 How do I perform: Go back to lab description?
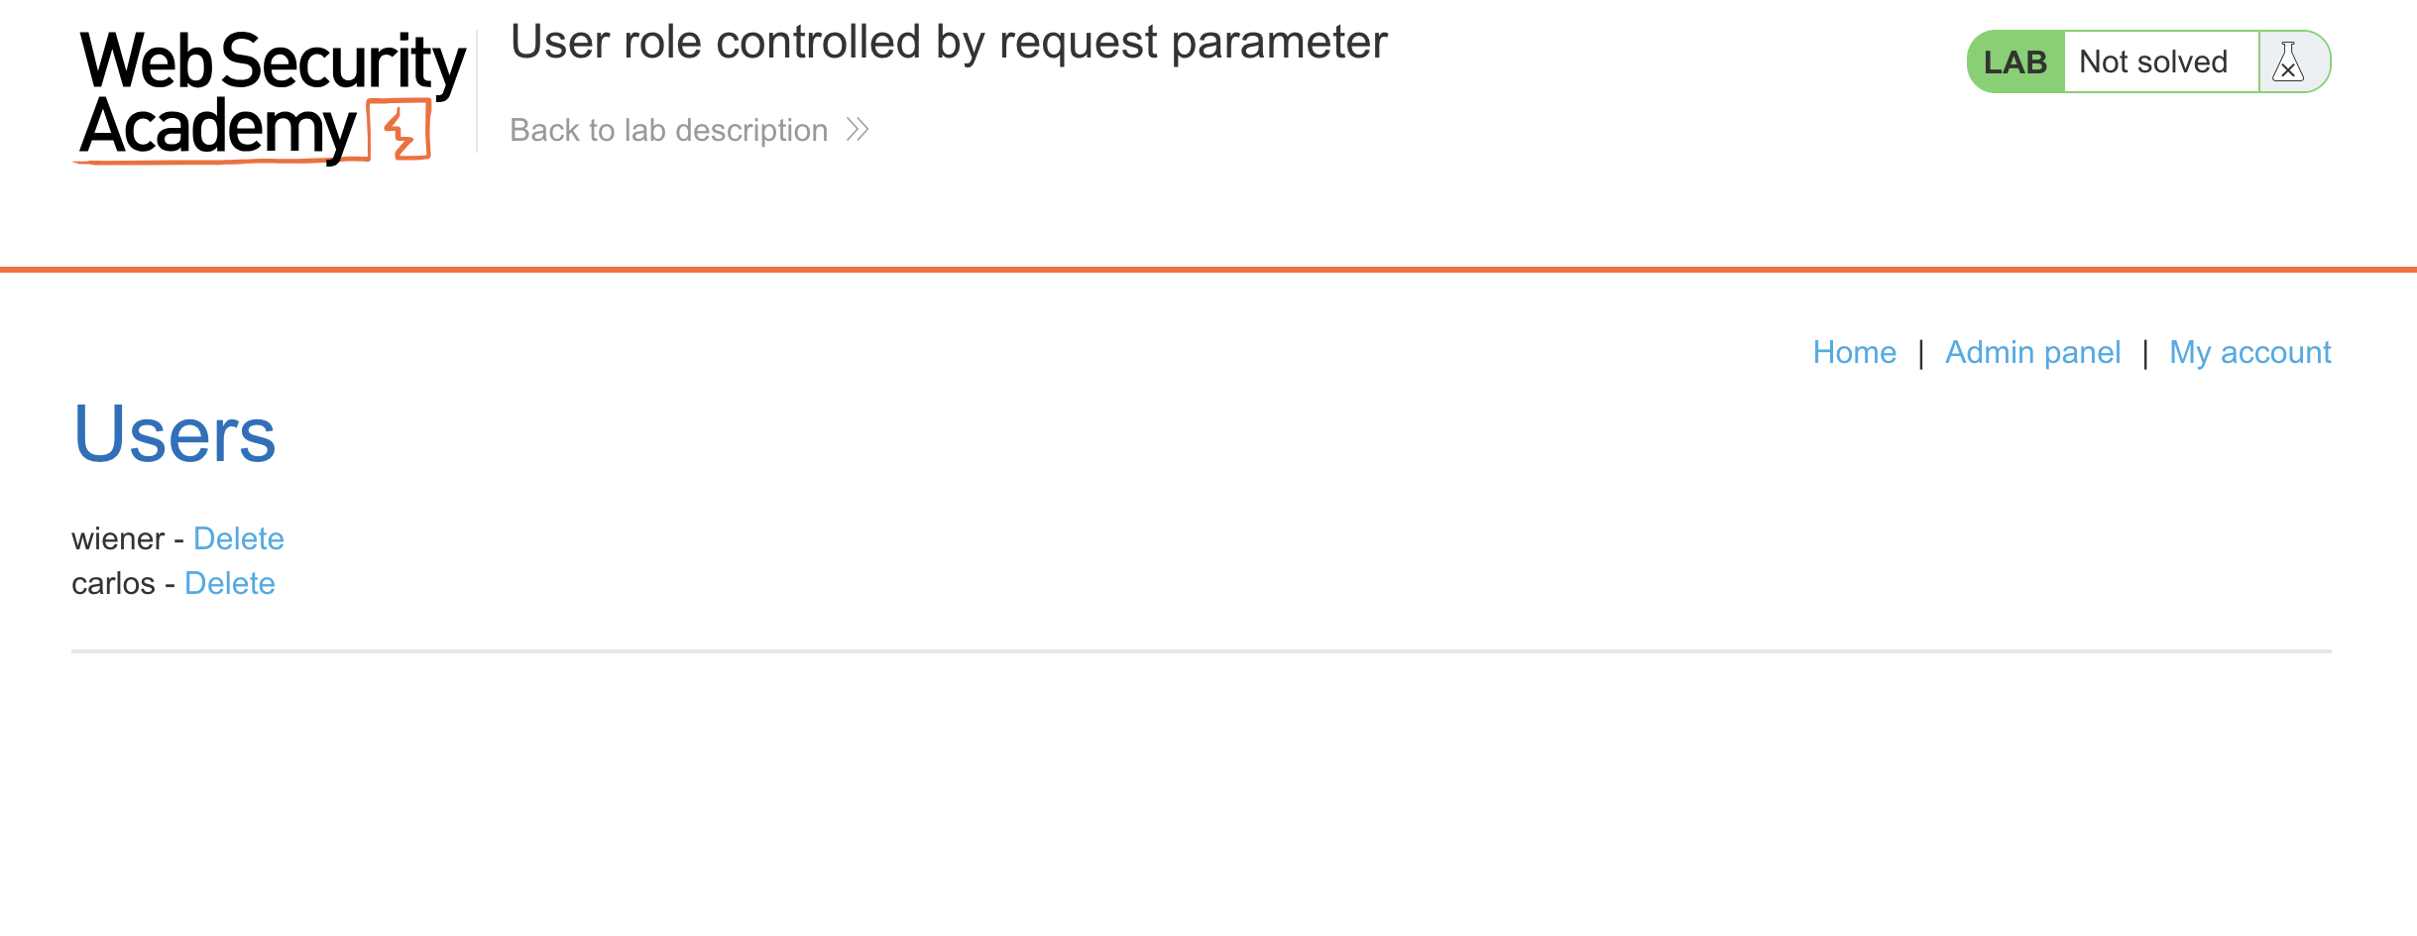pos(668,130)
